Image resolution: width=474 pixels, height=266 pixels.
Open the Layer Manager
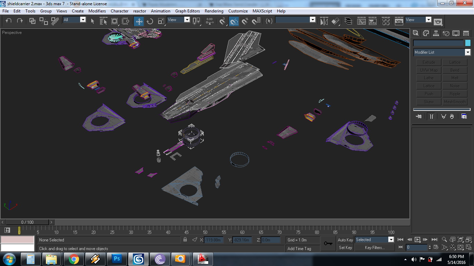click(x=348, y=21)
